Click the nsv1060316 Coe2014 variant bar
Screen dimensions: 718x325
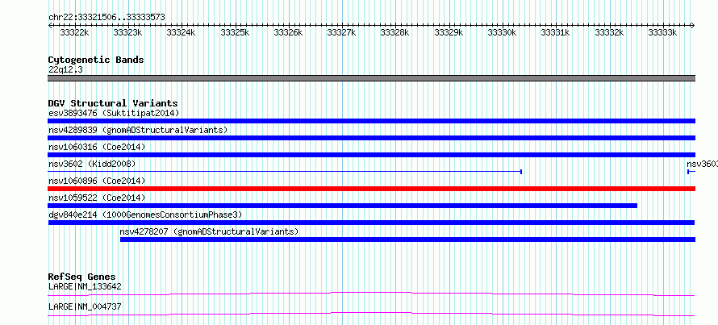pyautogui.click(x=371, y=155)
